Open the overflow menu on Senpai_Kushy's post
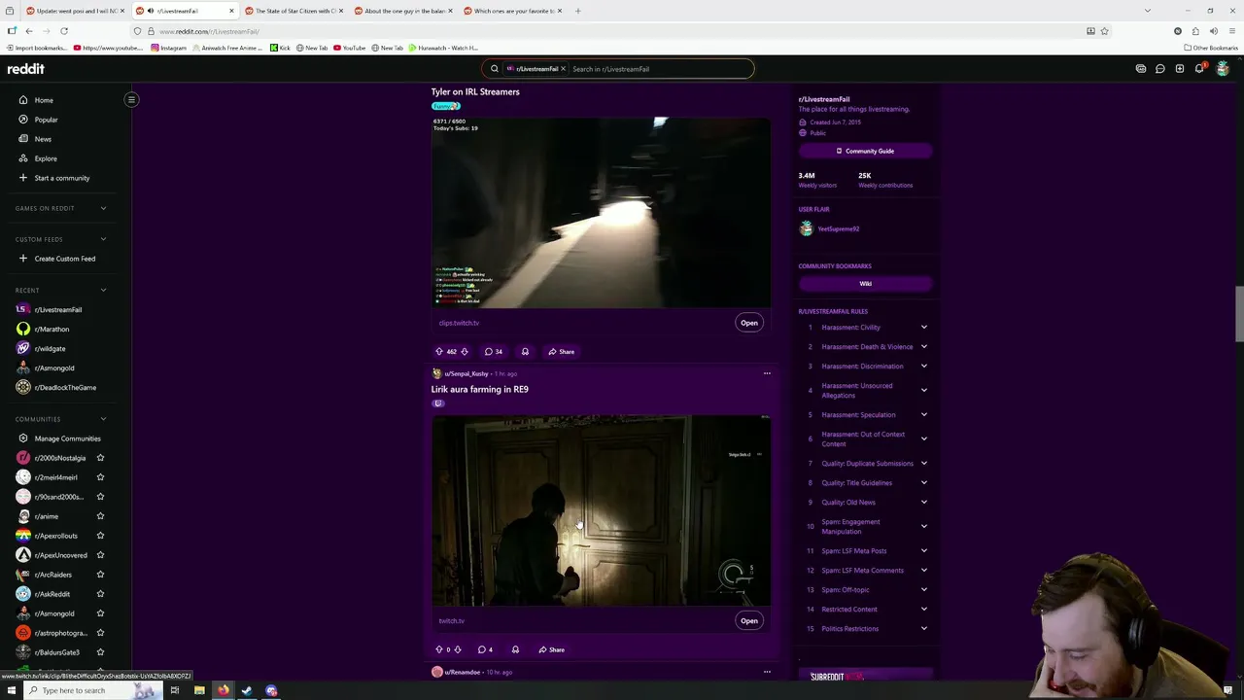The height and width of the screenshot is (700, 1244). click(767, 373)
